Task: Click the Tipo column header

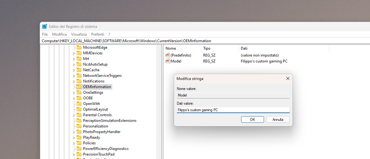Action: pos(220,48)
